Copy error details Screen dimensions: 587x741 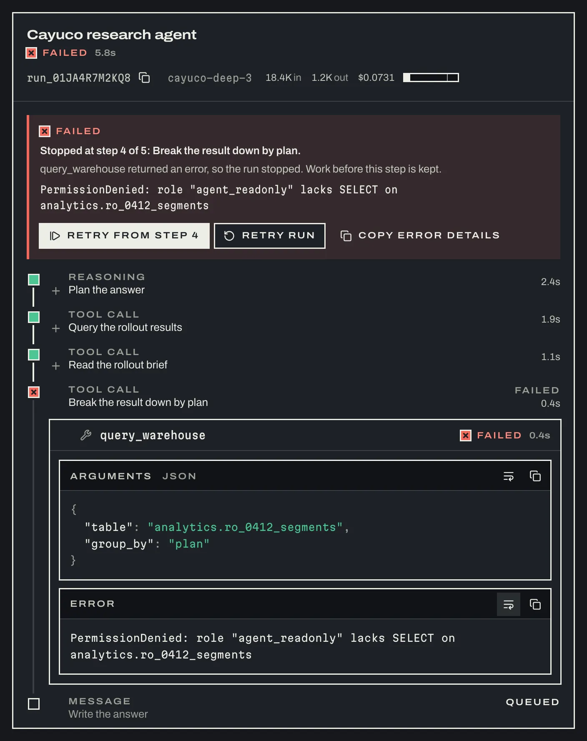point(420,236)
